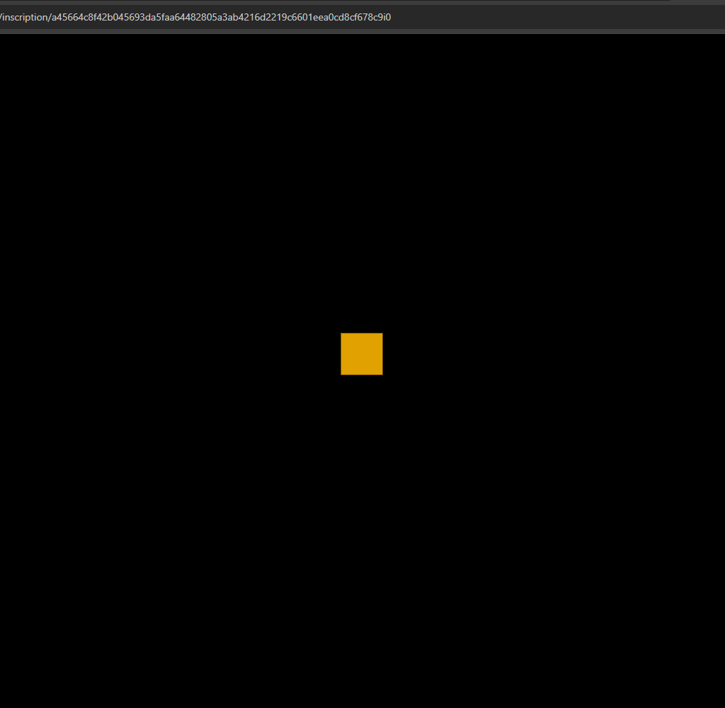Viewport: 725px width, 708px height.
Task: Click the bottom-right corner of the orange square
Action: pyautogui.click(x=382, y=375)
